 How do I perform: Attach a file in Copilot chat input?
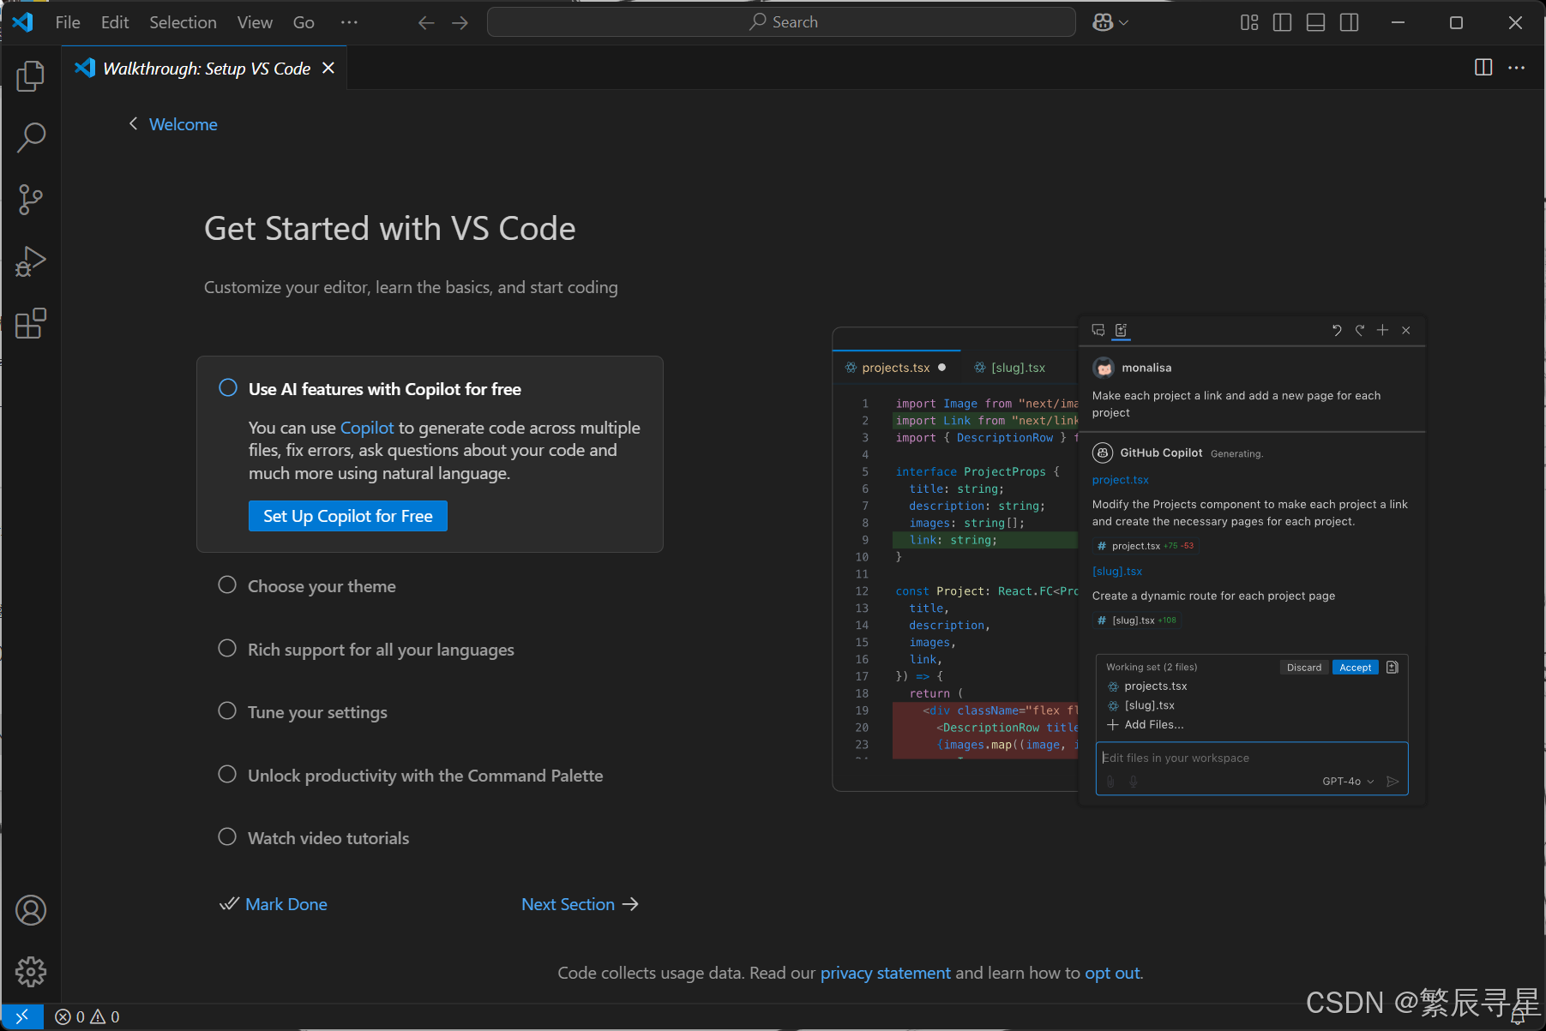[1111, 781]
